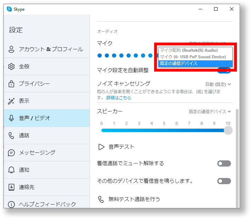Click the contact card icon beside 連絡先

11,187
